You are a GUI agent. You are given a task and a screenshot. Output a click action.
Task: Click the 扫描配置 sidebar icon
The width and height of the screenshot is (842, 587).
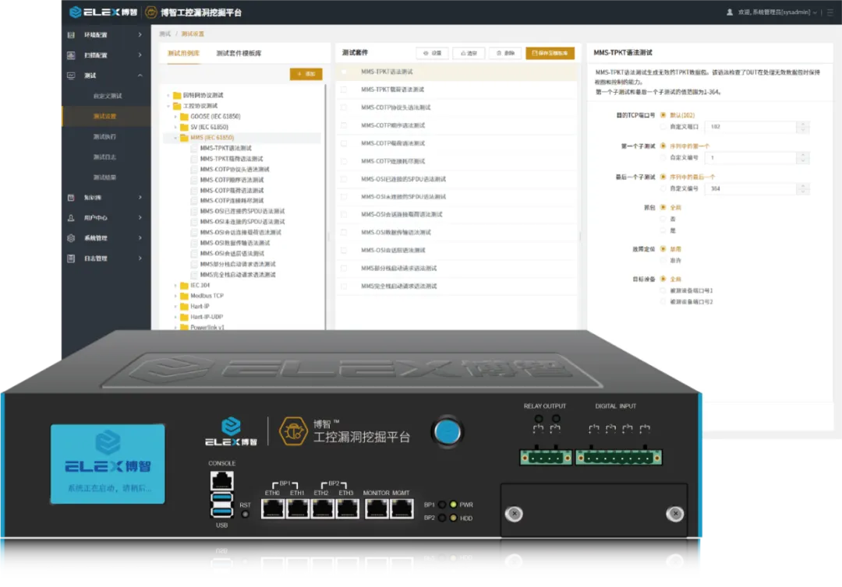pos(71,55)
